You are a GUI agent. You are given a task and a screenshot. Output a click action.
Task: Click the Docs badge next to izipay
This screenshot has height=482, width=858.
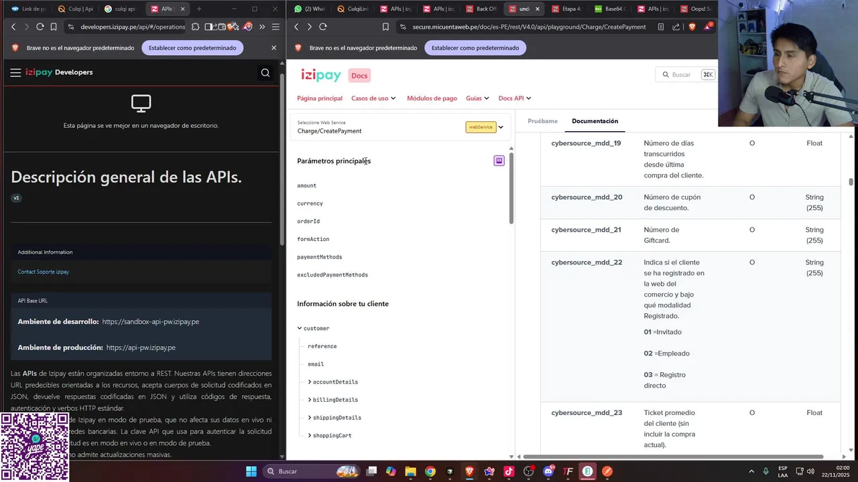pos(359,76)
